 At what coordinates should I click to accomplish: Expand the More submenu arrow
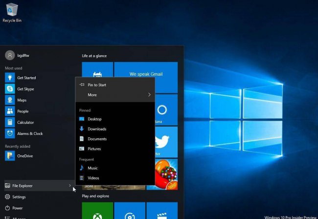(149, 95)
